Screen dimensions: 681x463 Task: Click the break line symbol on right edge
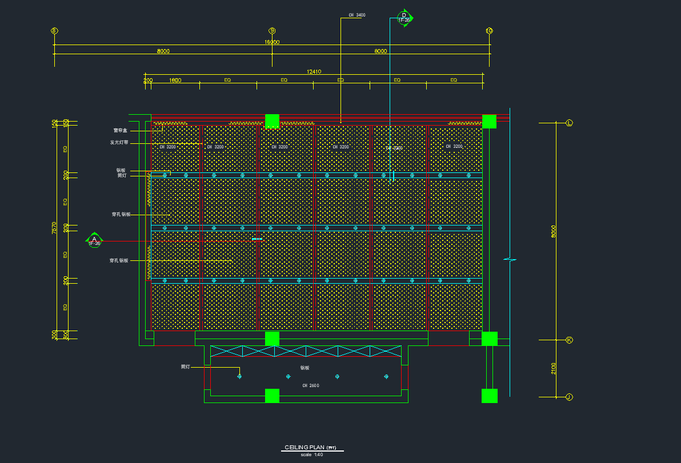pyautogui.click(x=510, y=260)
